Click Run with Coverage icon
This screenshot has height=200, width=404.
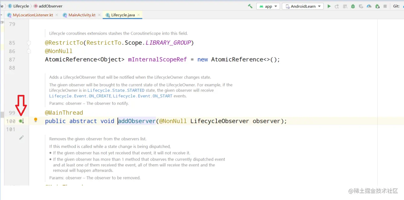coord(361,6)
